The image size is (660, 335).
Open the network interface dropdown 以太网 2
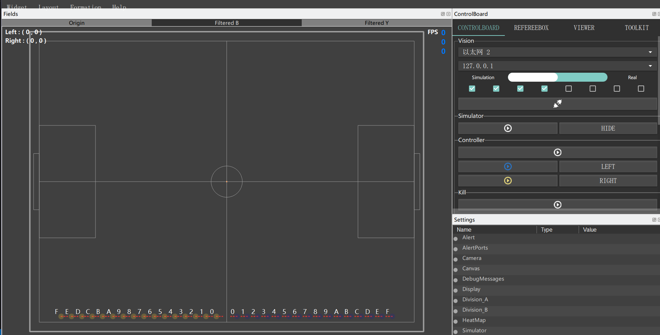point(557,52)
